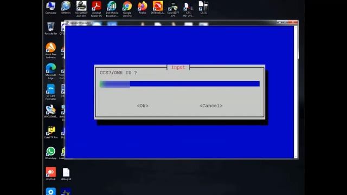
Task: Open the Recycle Bin
Action: coord(50,28)
